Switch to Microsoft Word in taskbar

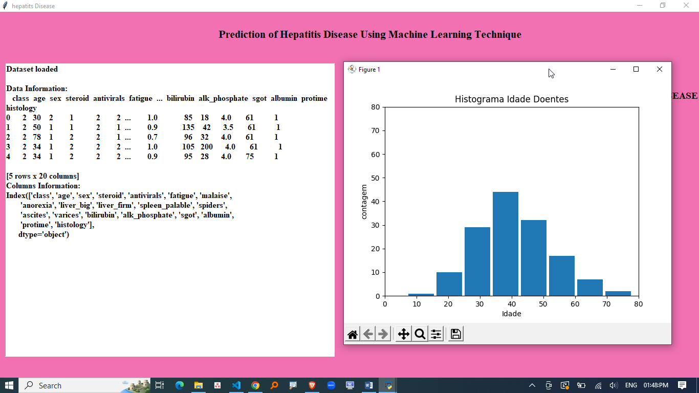[x=369, y=385]
